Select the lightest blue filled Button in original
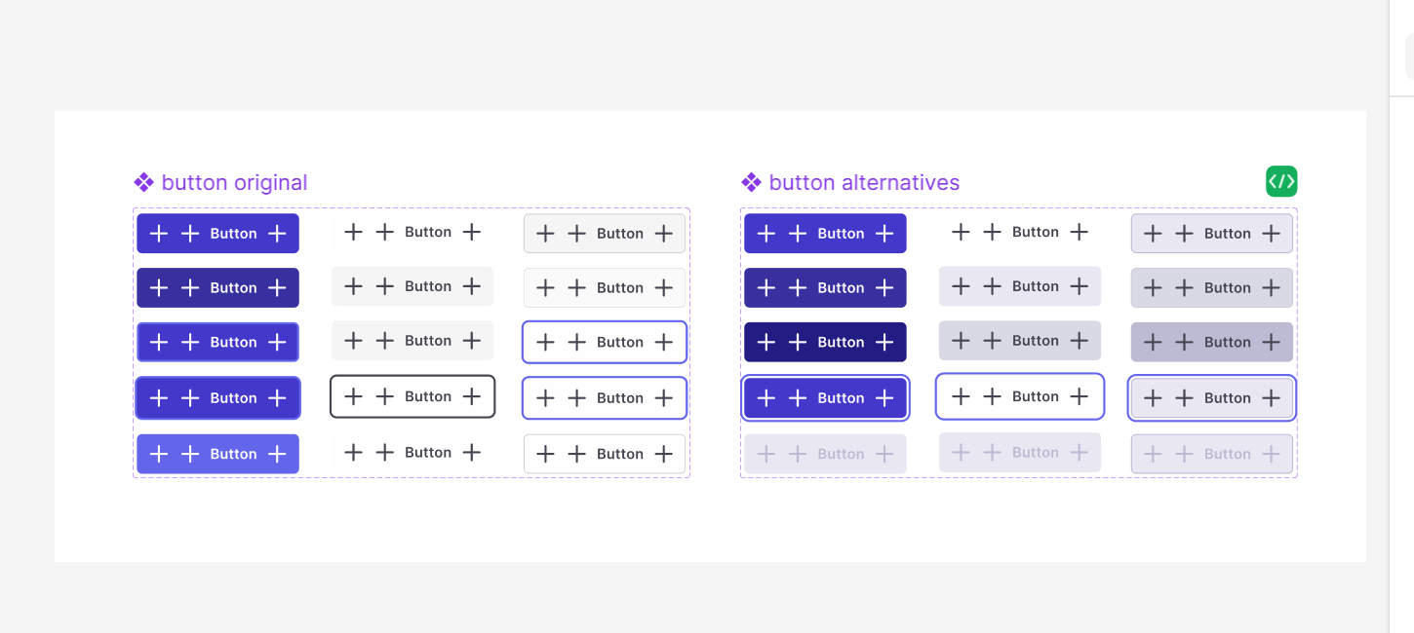This screenshot has height=633, width=1414. click(217, 454)
